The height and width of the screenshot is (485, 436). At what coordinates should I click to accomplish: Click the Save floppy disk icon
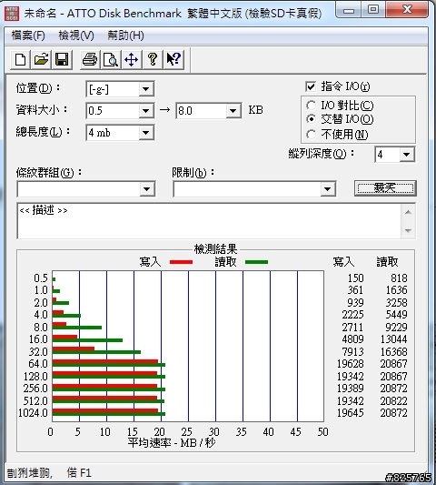click(62, 59)
